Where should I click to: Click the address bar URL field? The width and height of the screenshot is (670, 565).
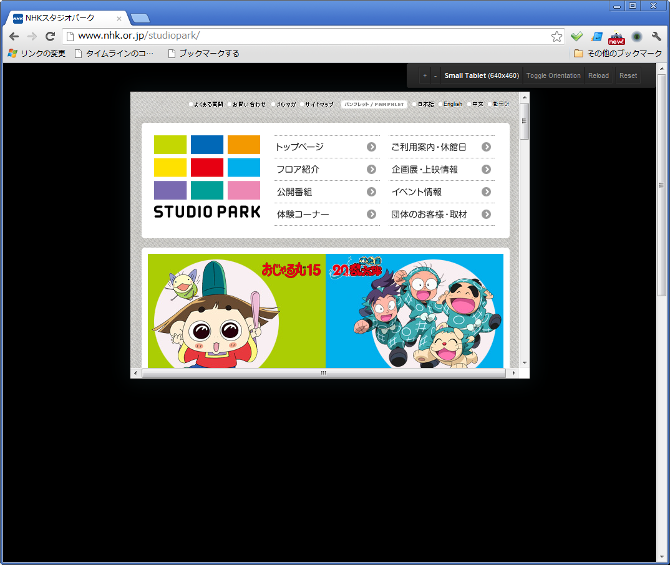click(313, 36)
